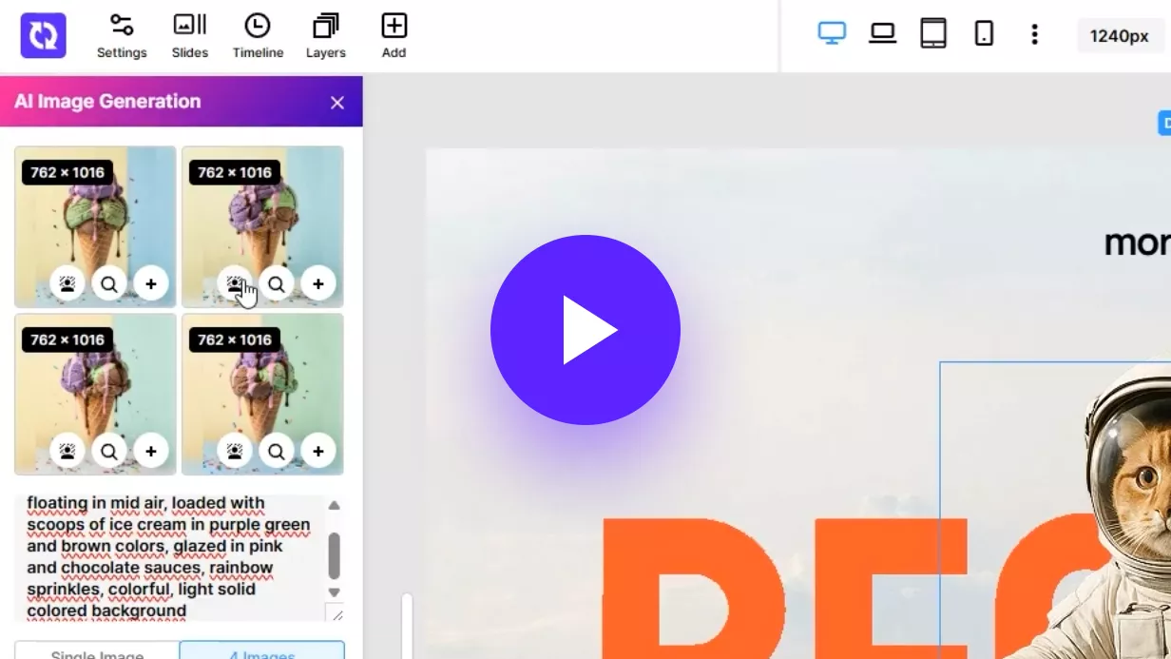This screenshot has height=659, width=1171.
Task: Switch to tablet device view
Action: tap(933, 34)
